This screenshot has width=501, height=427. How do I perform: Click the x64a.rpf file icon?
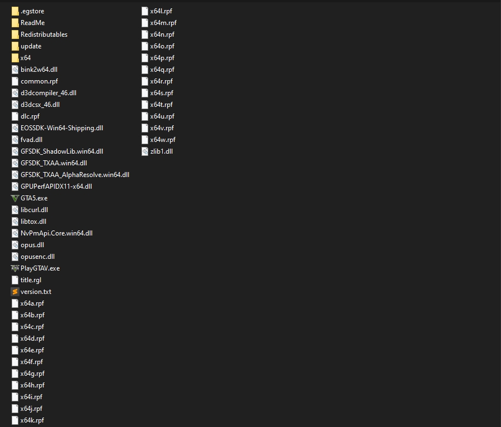pyautogui.click(x=15, y=303)
